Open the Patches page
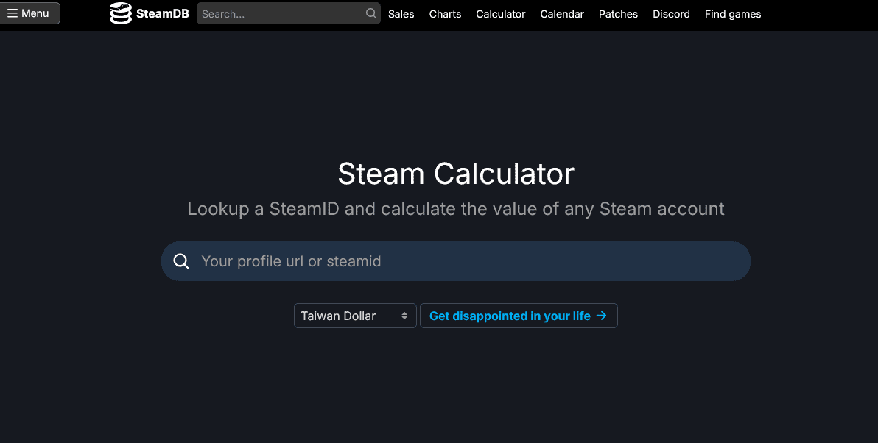Image resolution: width=878 pixels, height=443 pixels. [x=618, y=14]
